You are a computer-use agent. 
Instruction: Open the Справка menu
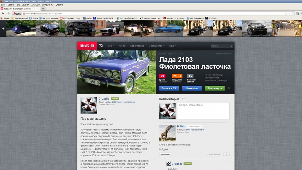59,5
